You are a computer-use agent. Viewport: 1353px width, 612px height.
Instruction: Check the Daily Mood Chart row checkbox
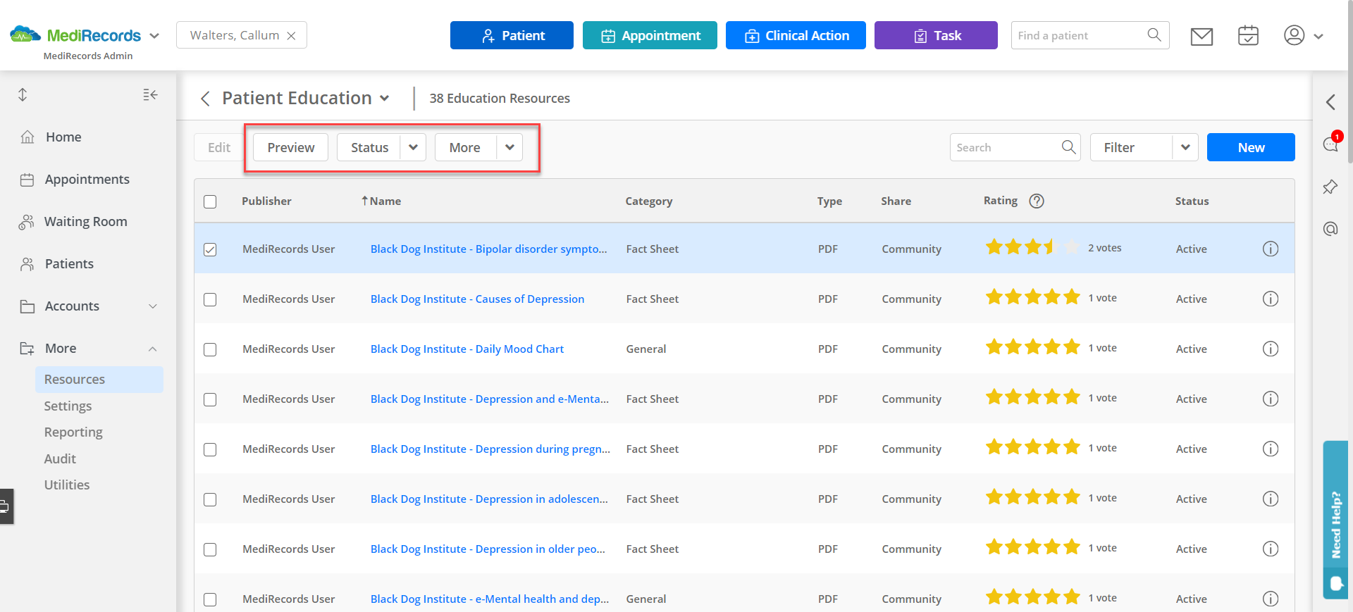point(210,349)
